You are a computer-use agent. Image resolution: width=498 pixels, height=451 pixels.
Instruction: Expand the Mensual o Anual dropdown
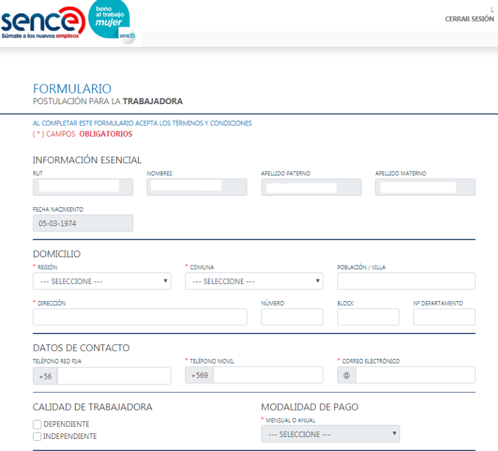pyautogui.click(x=330, y=434)
